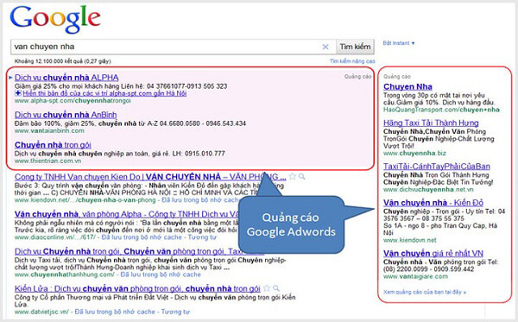Open 'Vận chuyển nhà - Kiến Đỏ' sidebar ad
Screen dimensions: 518x322
[433, 203]
